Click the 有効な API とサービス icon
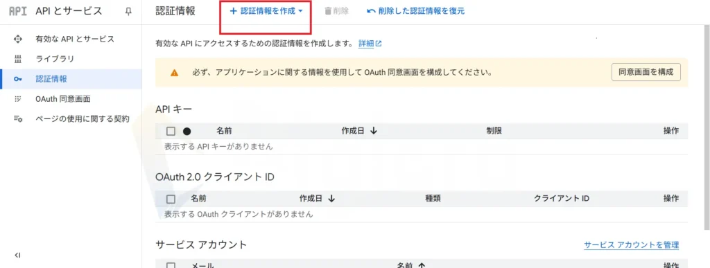The height and width of the screenshot is (268, 710). [x=18, y=39]
